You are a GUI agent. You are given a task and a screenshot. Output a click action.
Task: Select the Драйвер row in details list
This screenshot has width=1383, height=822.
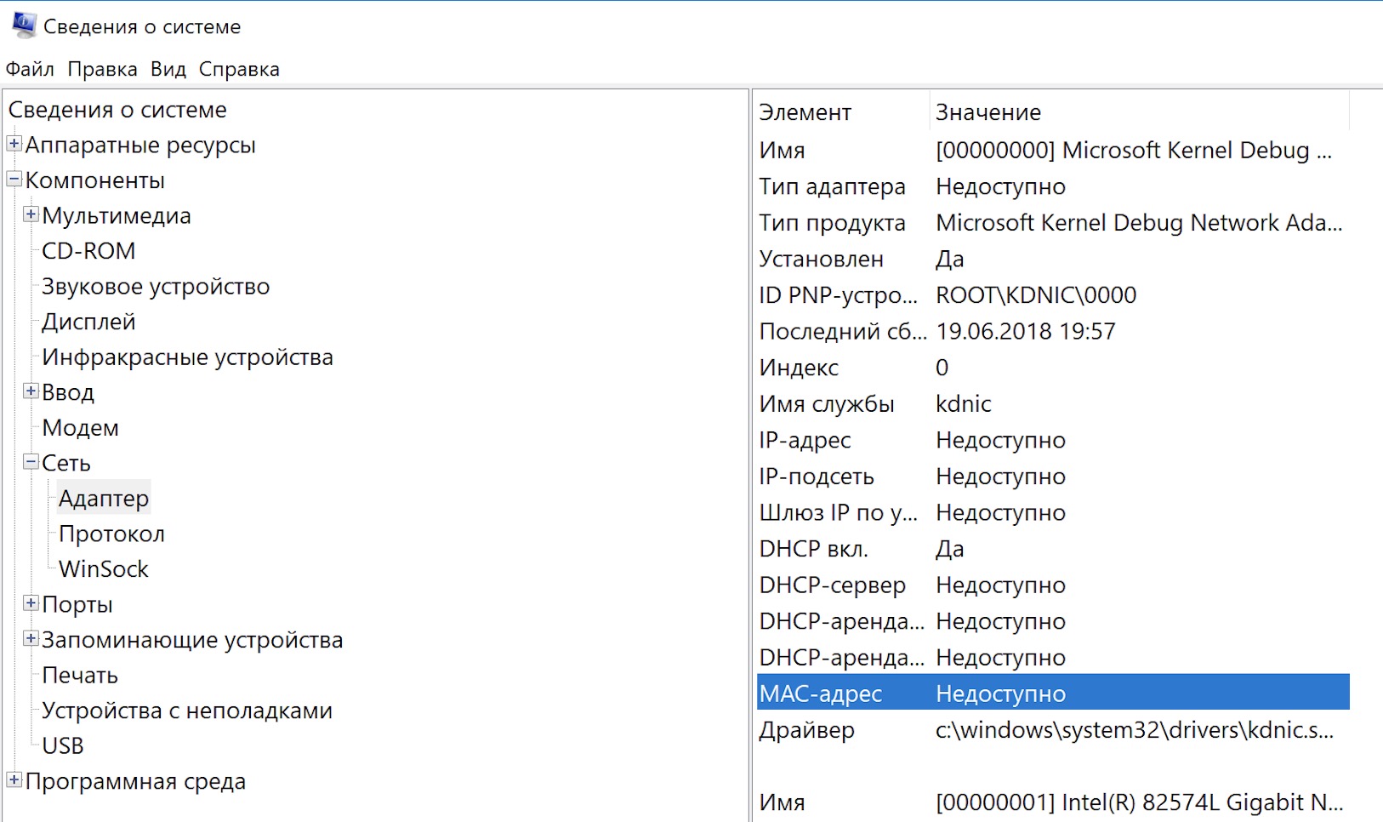point(806,730)
